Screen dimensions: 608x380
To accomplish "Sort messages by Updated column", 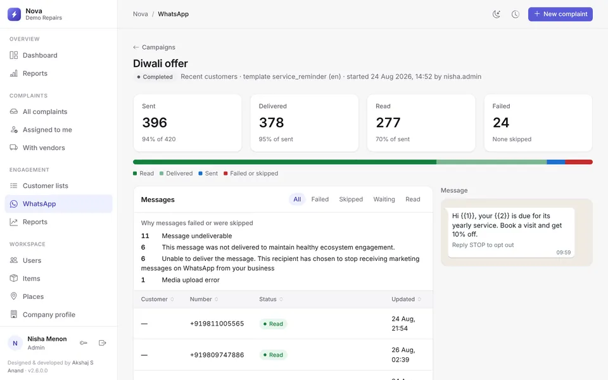I will tap(407, 300).
